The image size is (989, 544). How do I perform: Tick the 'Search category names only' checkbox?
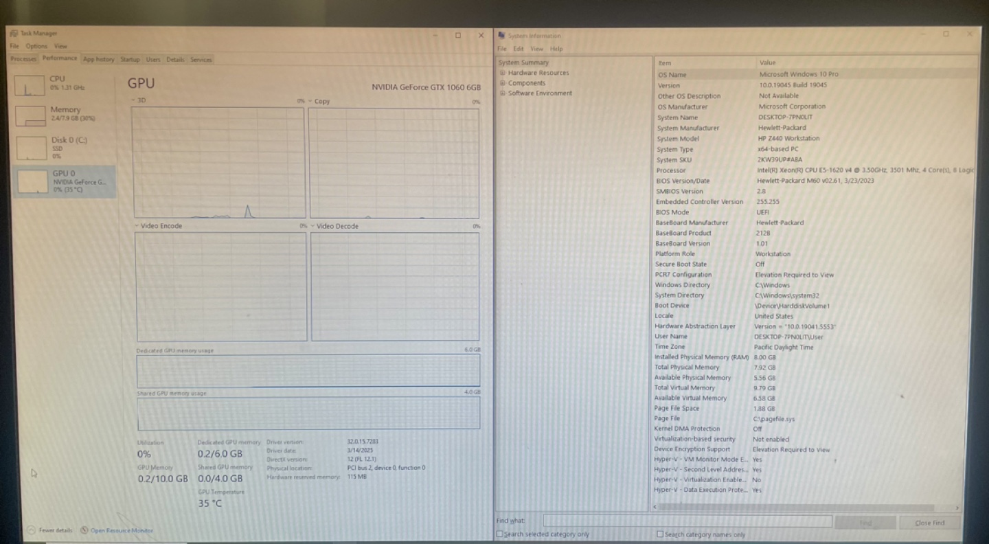(x=660, y=534)
